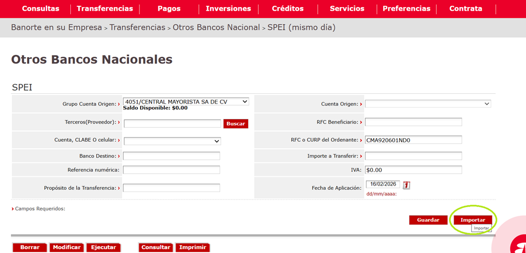This screenshot has height=253, width=526.
Task: Click the 'Transferencias' breadcrumb link
Action: tap(137, 28)
